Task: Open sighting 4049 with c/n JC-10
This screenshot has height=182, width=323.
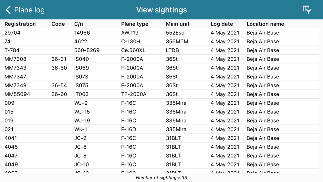Action: [x=161, y=165]
